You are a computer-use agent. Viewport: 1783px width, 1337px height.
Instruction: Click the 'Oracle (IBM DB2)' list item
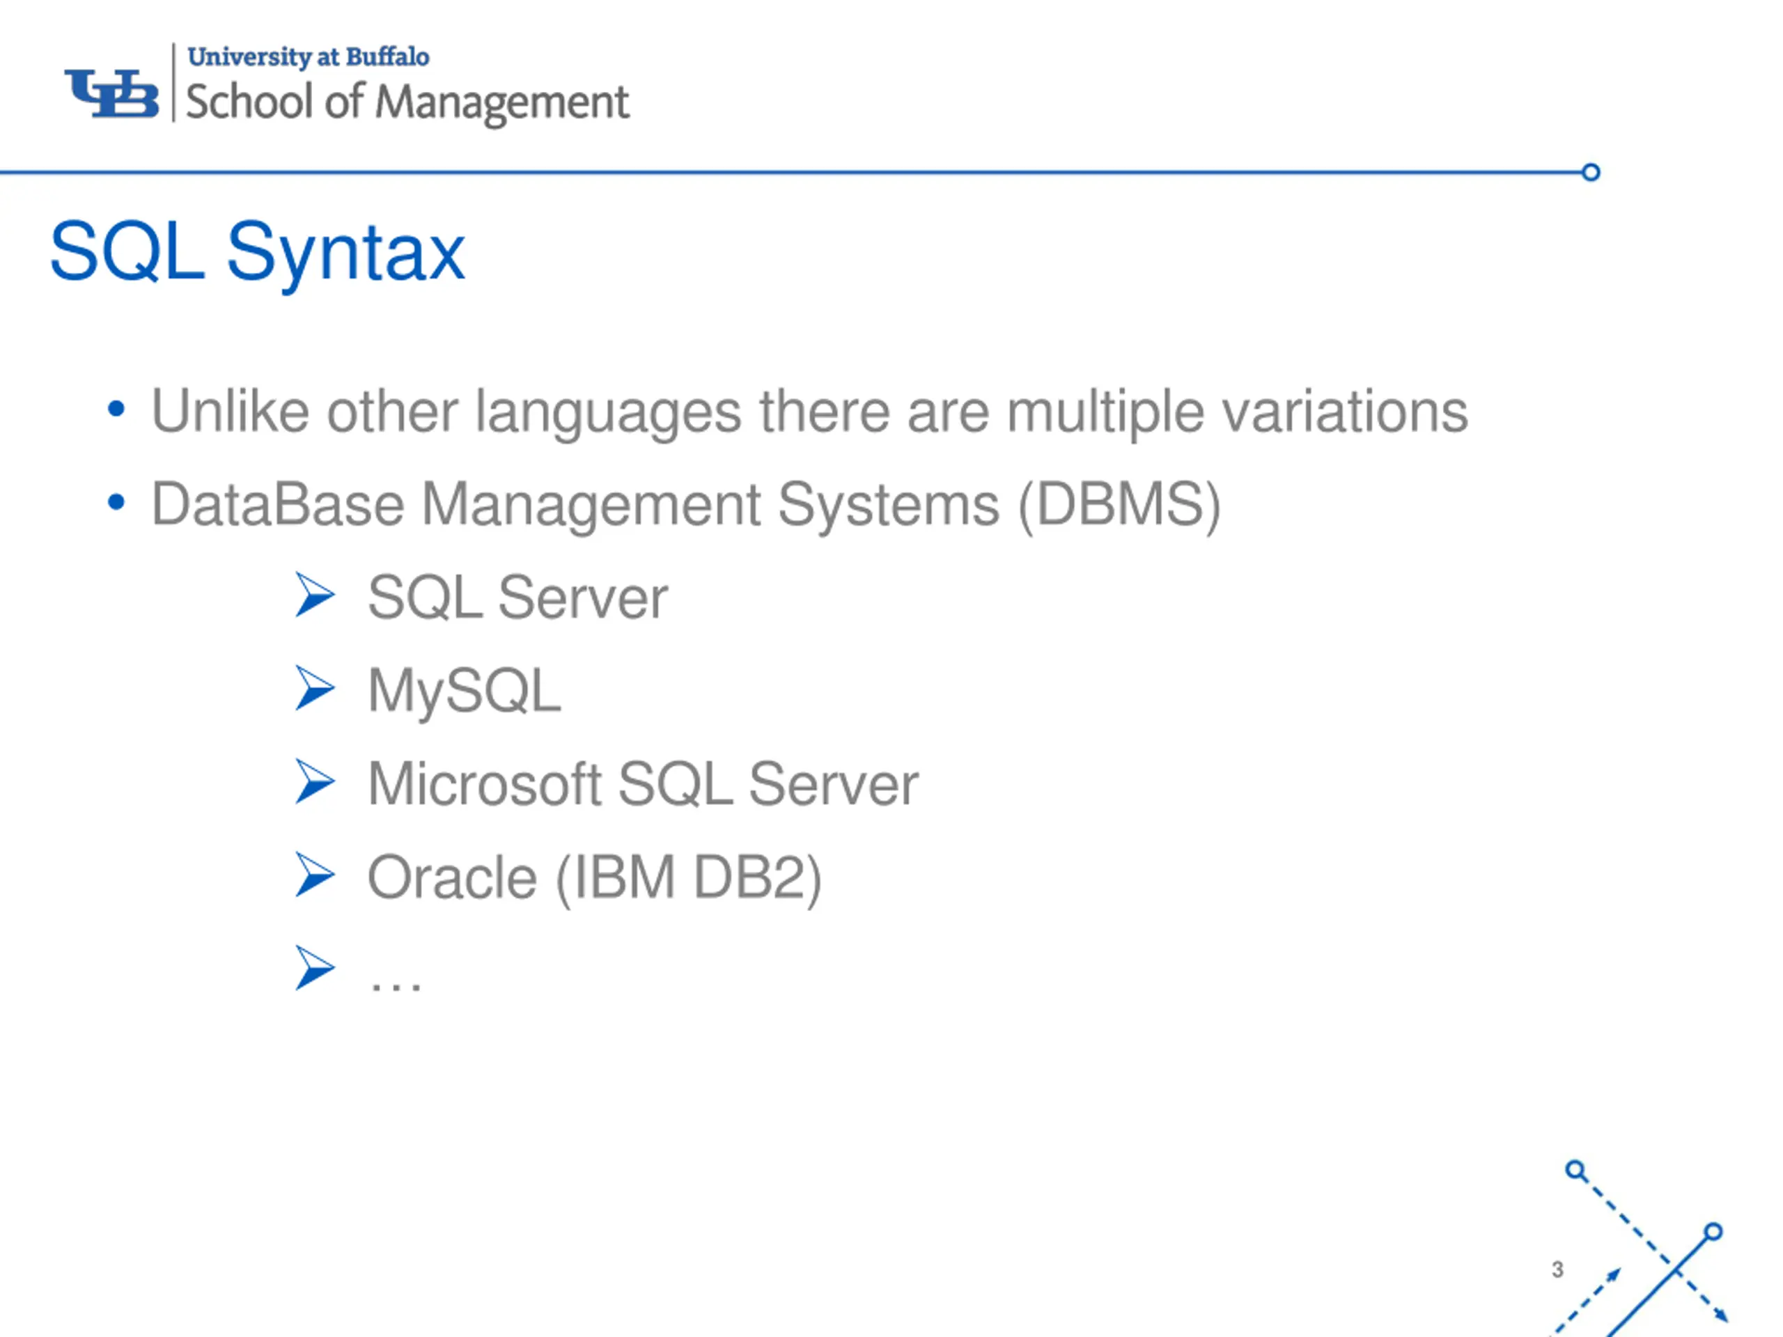pos(595,879)
